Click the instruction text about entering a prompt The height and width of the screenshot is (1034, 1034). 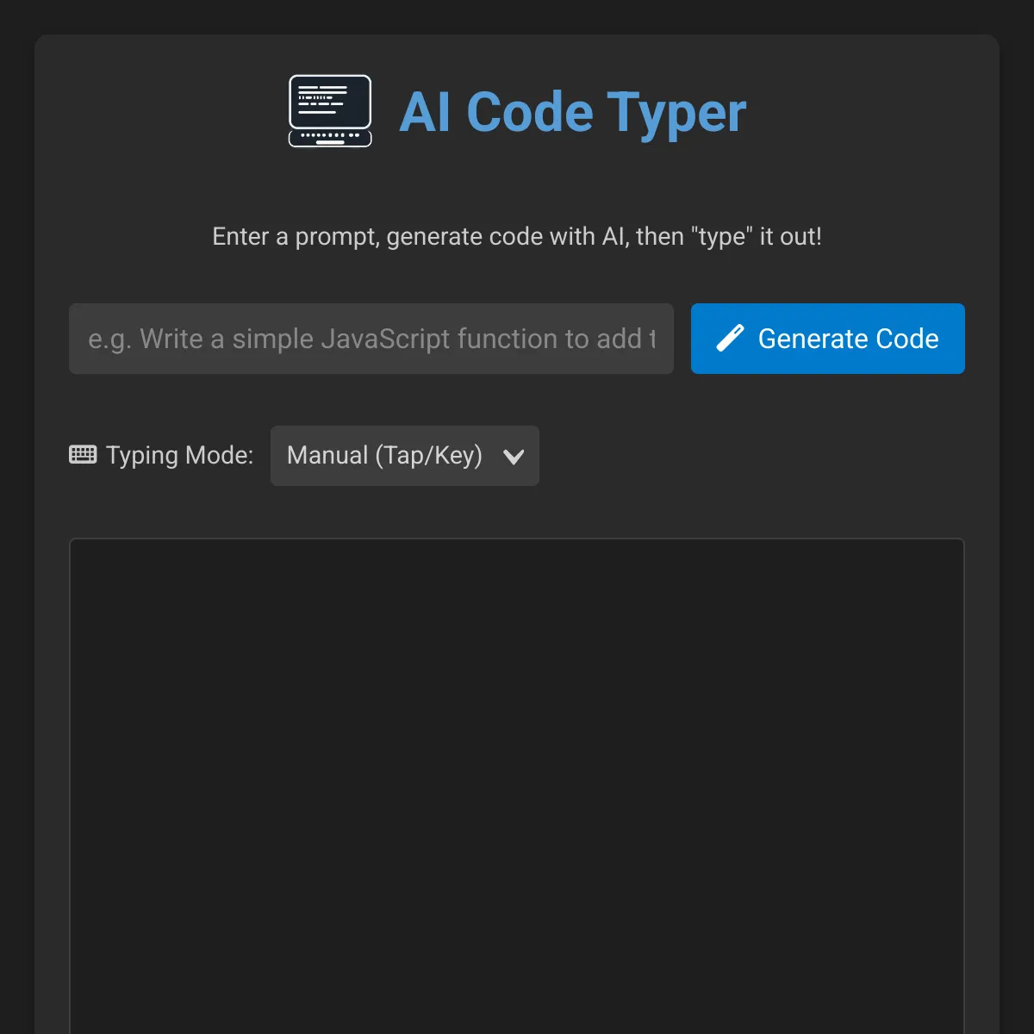click(517, 236)
